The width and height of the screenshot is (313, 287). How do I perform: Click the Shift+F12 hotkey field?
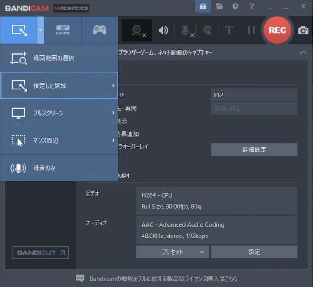click(254, 109)
